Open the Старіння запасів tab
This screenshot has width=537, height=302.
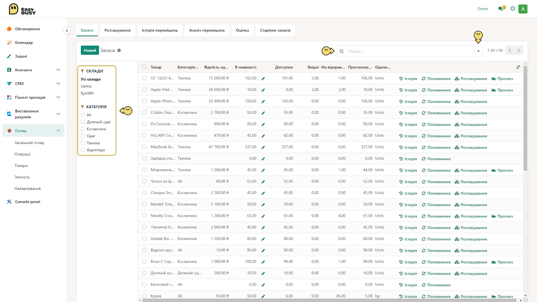coord(275,30)
